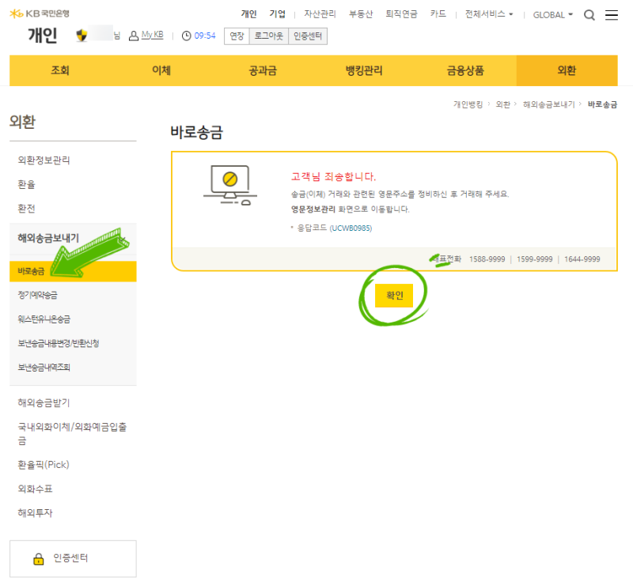This screenshot has height=585, width=633.
Task: Click 외환 in the breadcrumb
Action: pos(503,104)
